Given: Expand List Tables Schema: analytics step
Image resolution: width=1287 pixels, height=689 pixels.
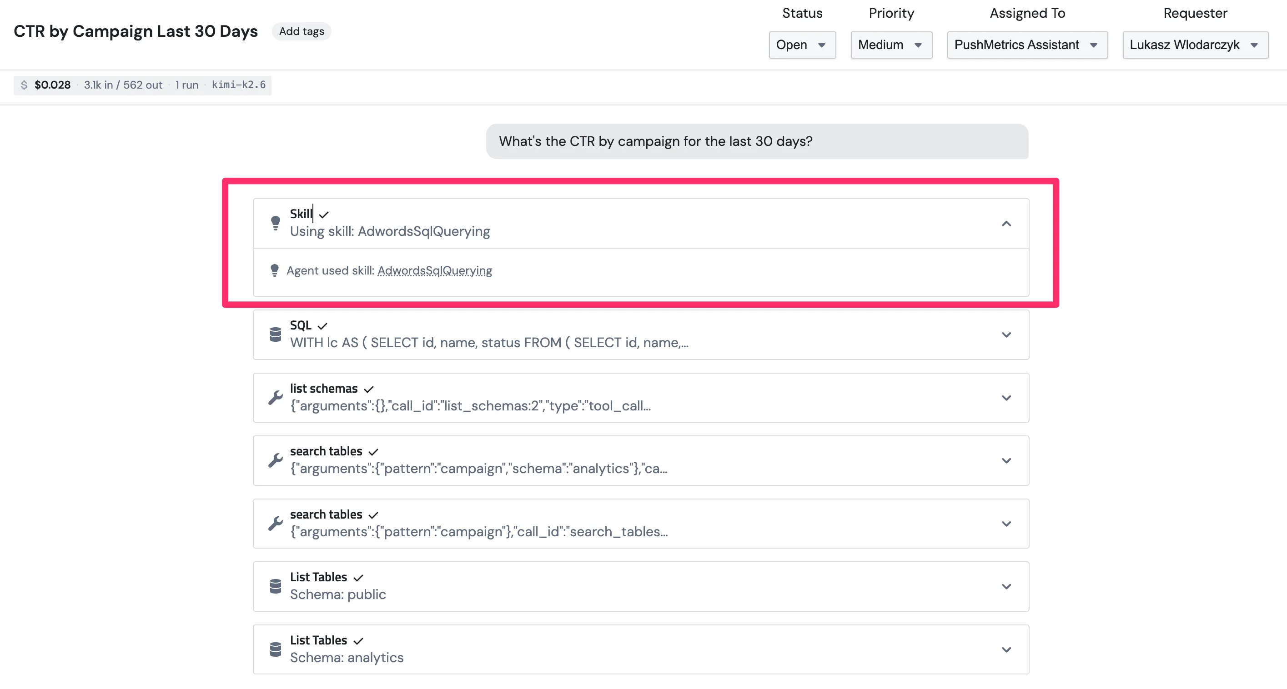Looking at the screenshot, I should coord(1006,649).
